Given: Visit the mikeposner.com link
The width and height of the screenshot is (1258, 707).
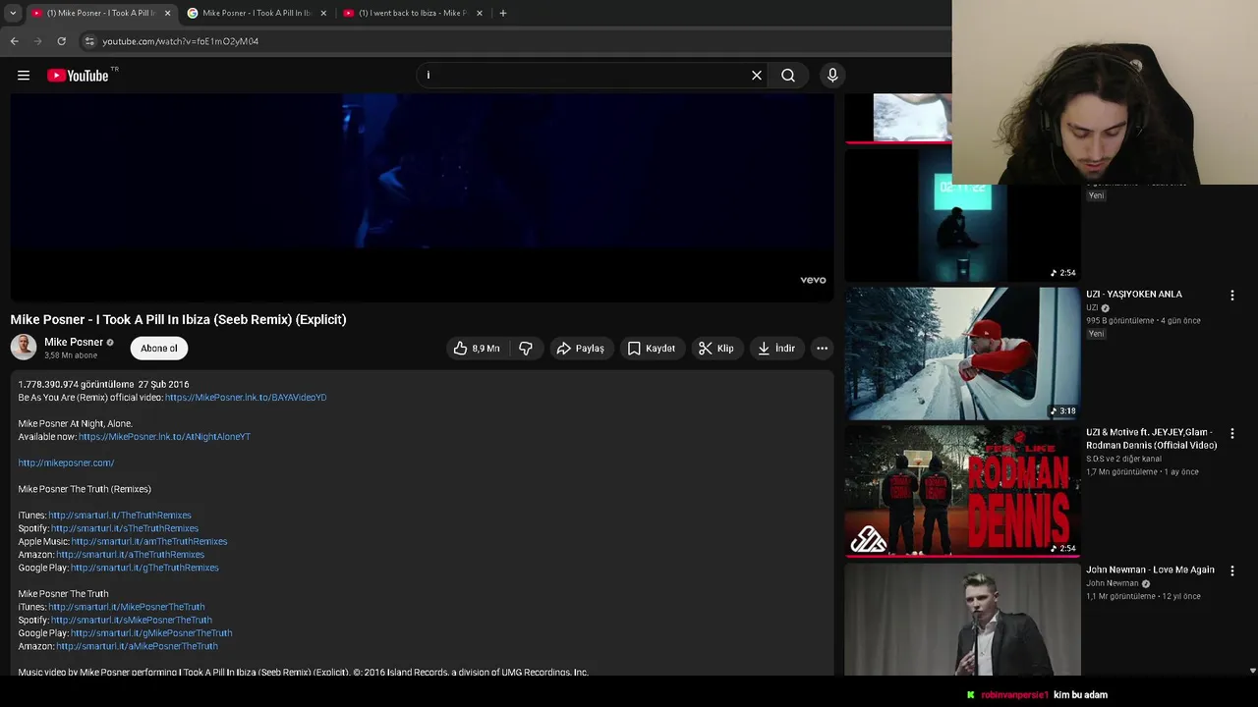Looking at the screenshot, I should [66, 463].
